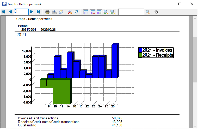Advance to the next report page
198x129 pixels.
pos(32,12)
